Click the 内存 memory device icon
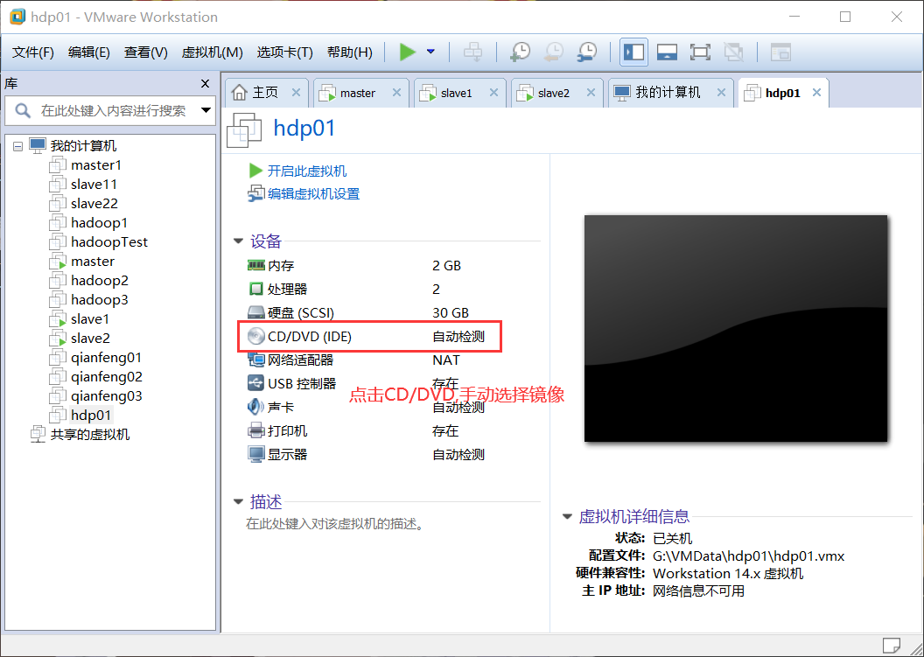This screenshot has width=924, height=657. tap(255, 265)
